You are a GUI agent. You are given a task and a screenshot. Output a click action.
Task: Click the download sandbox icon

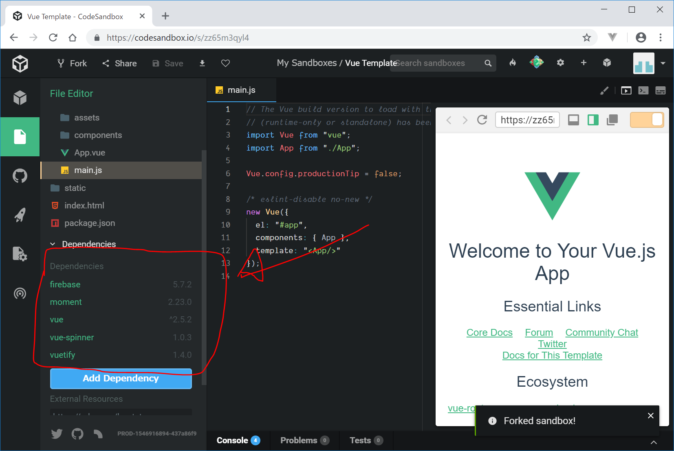(x=202, y=63)
